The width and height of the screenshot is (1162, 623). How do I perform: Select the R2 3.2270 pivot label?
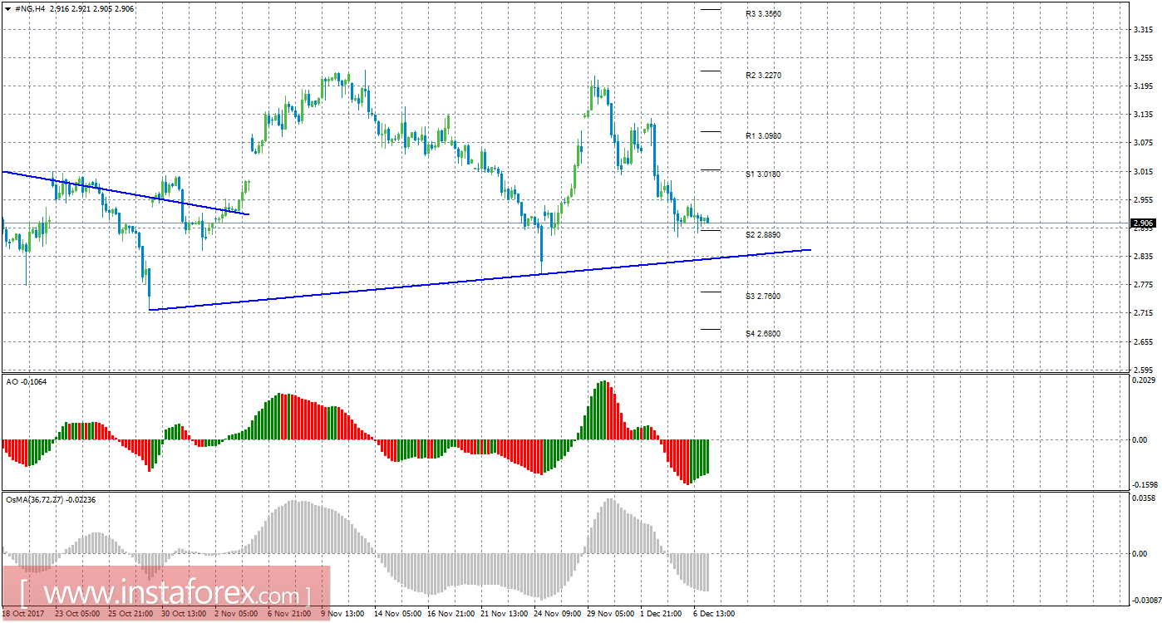click(764, 75)
